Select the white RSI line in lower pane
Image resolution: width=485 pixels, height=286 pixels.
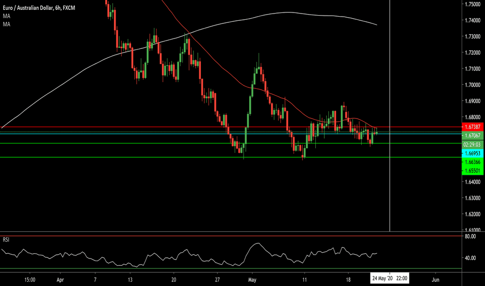click(189, 255)
